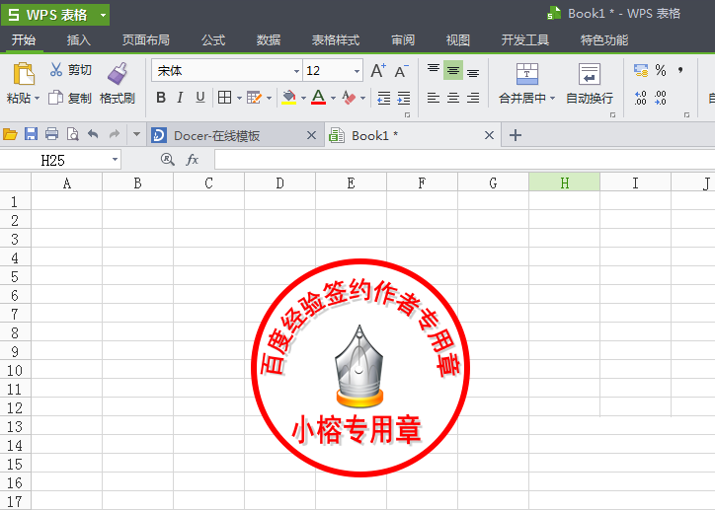Viewport: 715px width, 510px height.
Task: Open the font name dropdown (宋体)
Action: click(x=296, y=71)
